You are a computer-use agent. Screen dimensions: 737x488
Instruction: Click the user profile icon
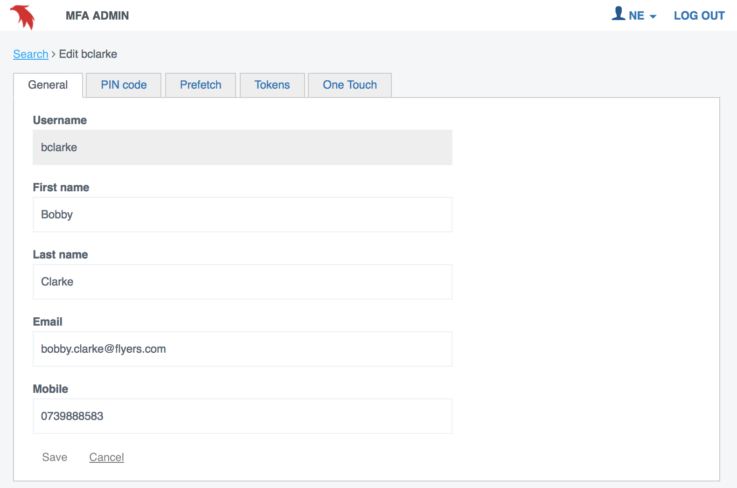pos(619,14)
